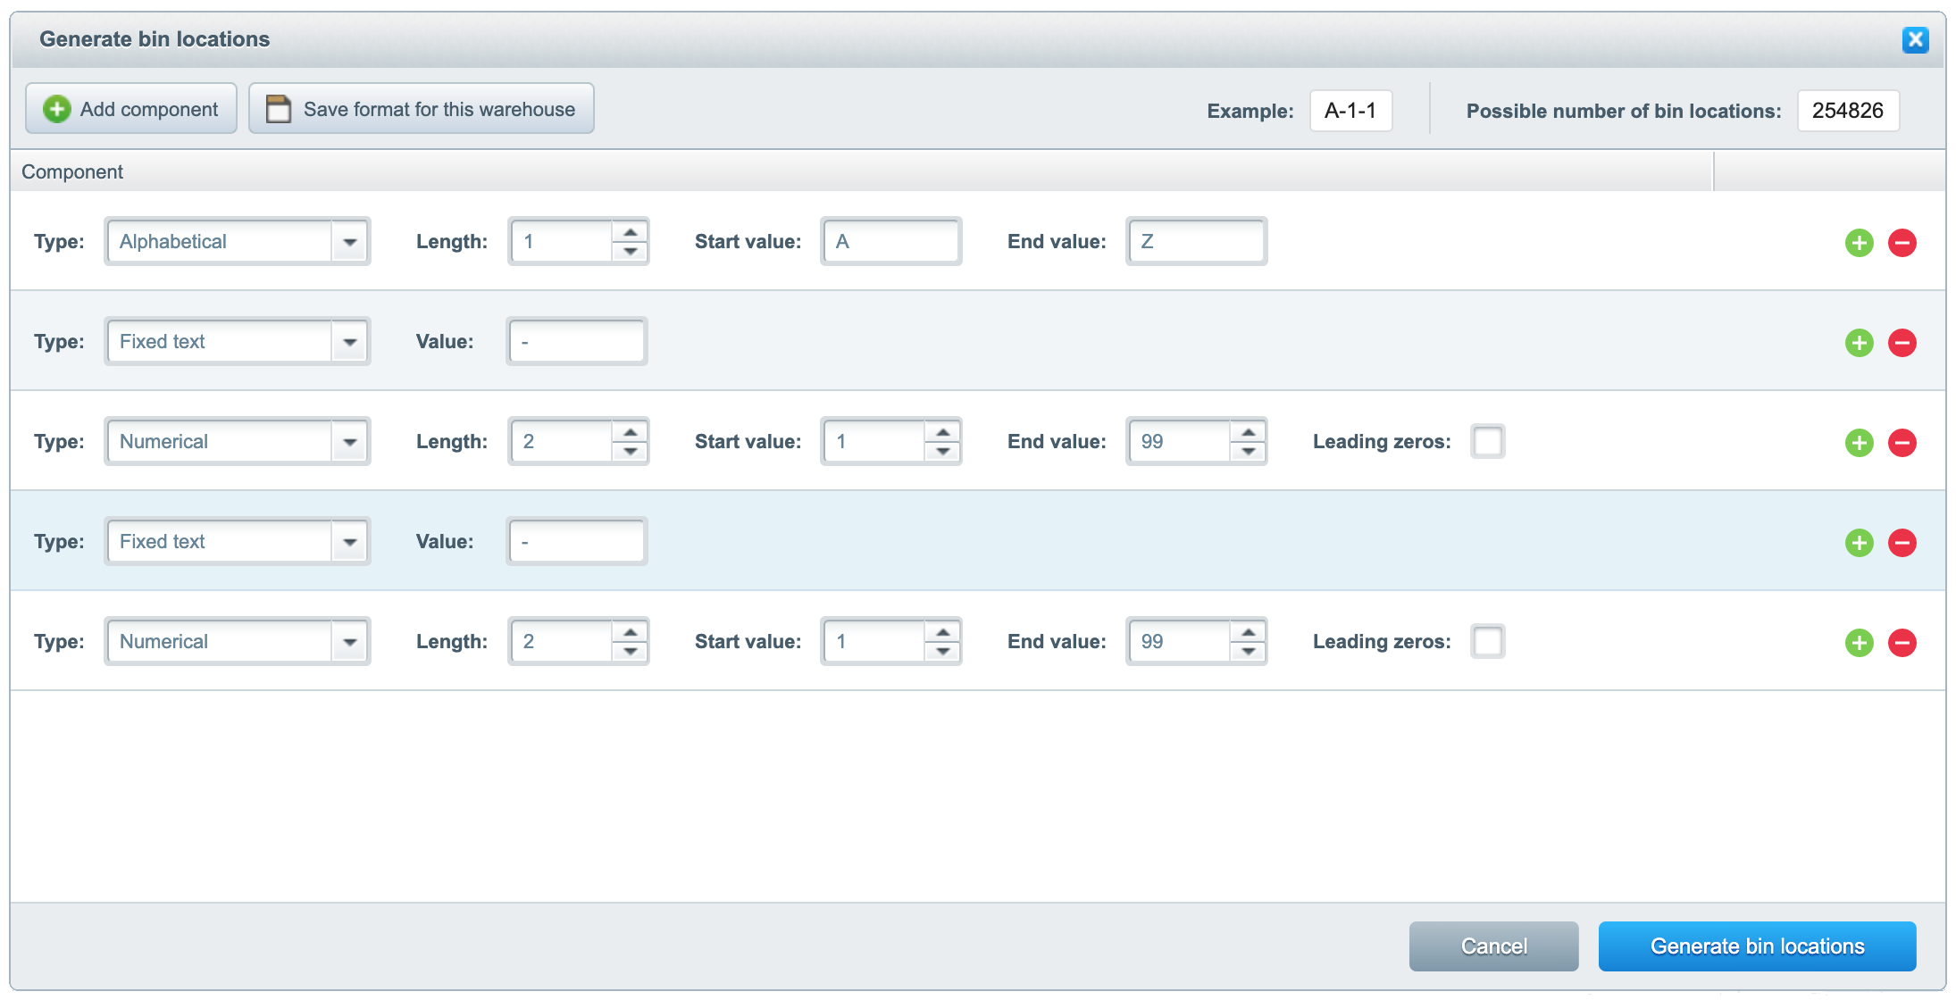Click Length field in first Numerical row
1956x1000 pixels.
[x=562, y=441]
